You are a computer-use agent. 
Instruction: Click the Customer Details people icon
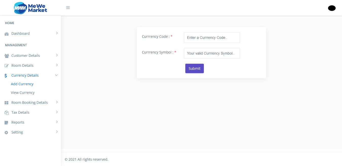[x=7, y=56]
